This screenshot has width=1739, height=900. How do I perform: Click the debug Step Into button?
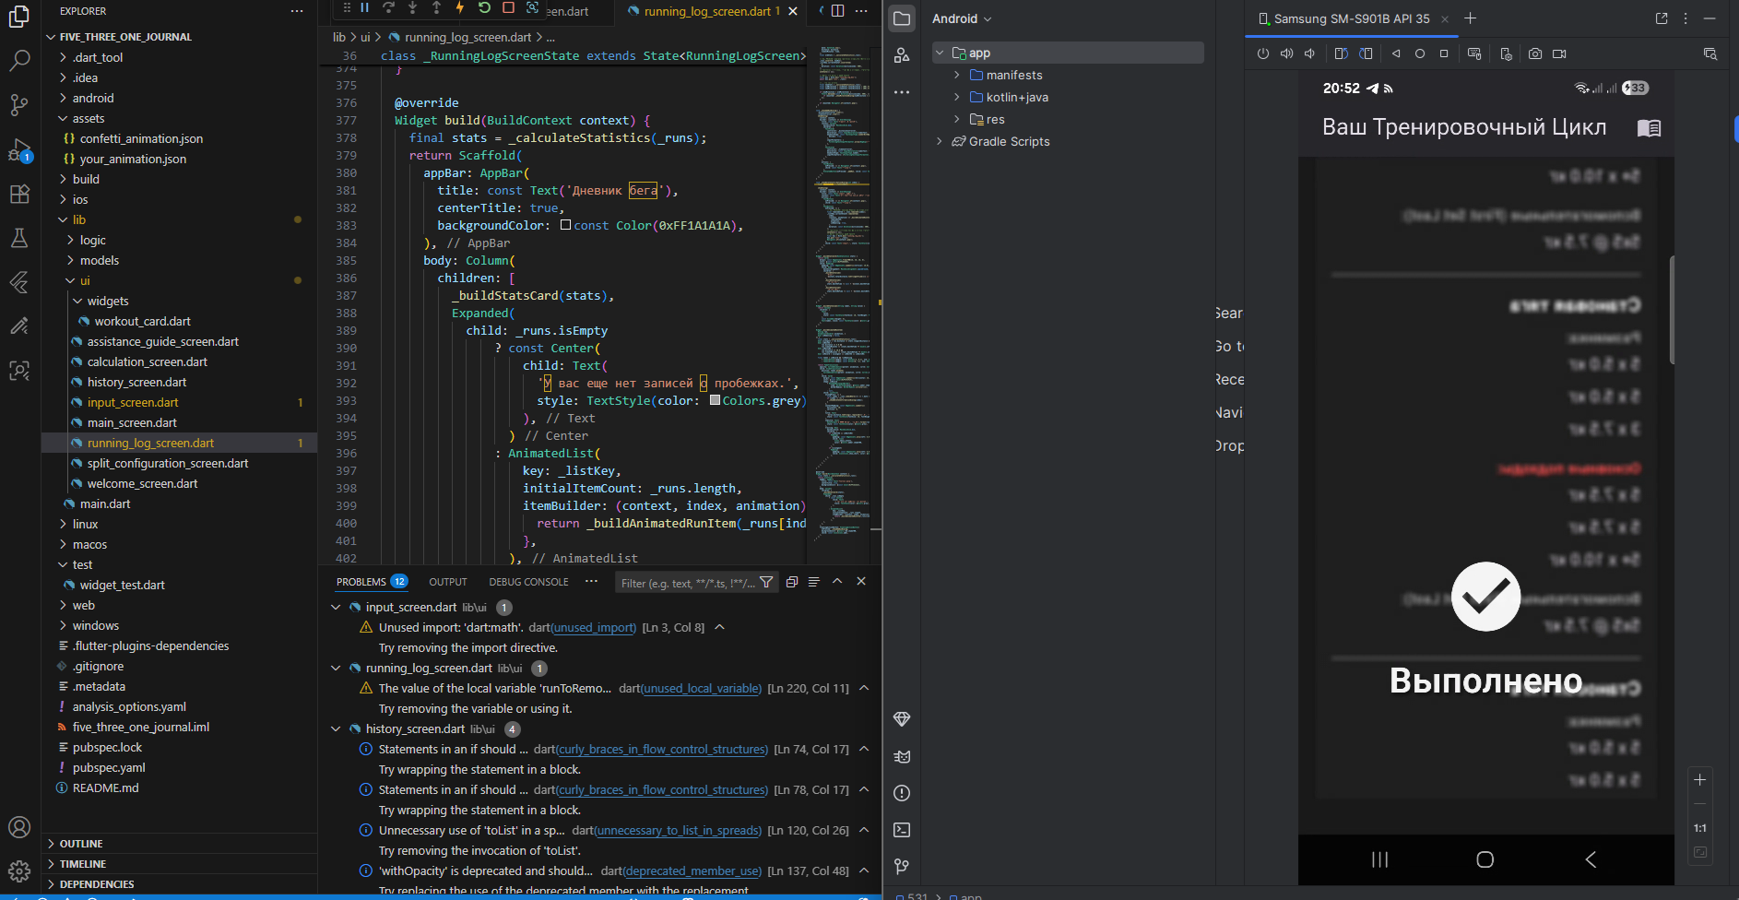[x=412, y=8]
